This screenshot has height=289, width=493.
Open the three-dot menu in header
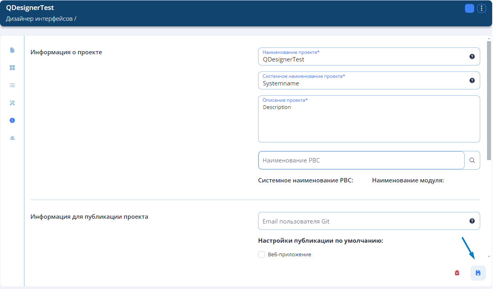click(481, 8)
